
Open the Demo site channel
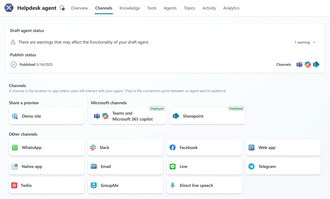point(47,116)
